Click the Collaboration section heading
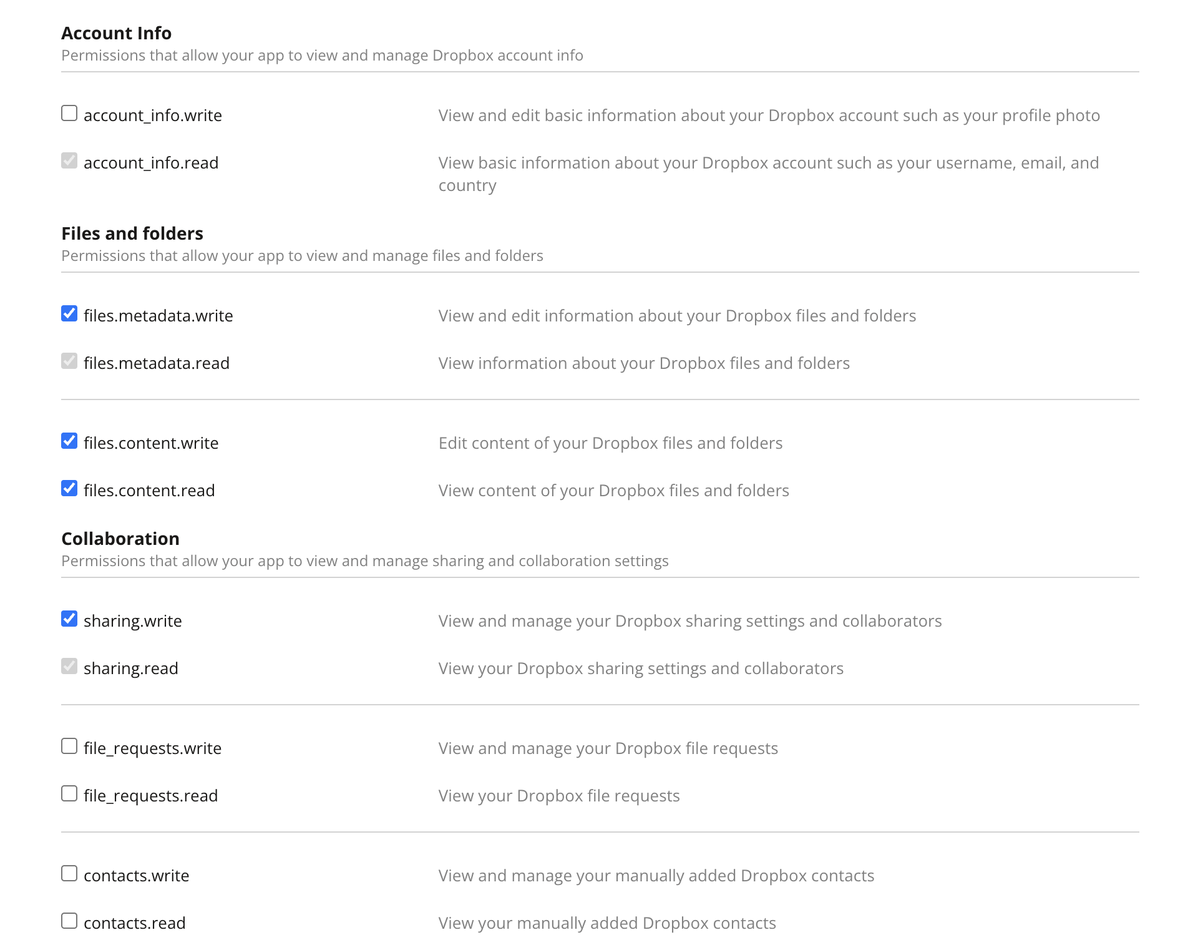This screenshot has width=1198, height=950. (120, 539)
